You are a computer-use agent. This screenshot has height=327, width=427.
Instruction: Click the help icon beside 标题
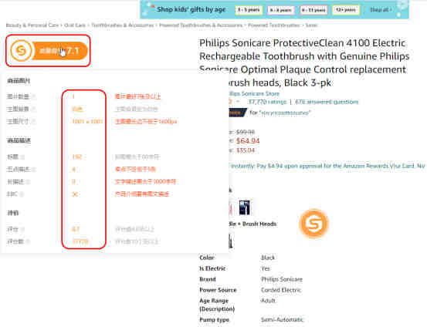(x=22, y=157)
